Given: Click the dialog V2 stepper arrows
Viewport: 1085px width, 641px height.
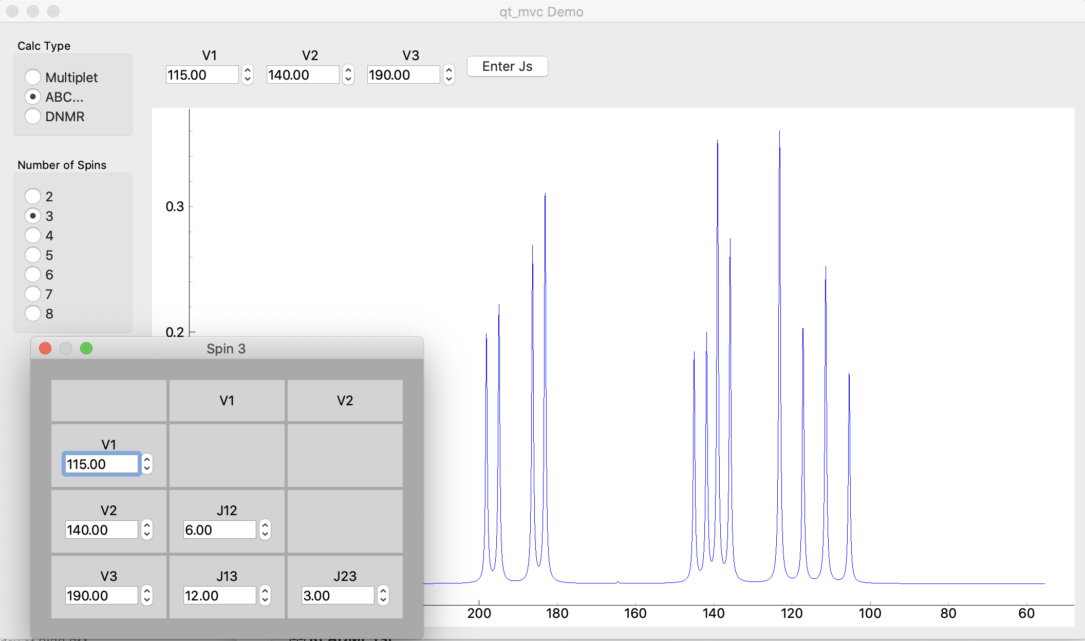Looking at the screenshot, I should [147, 530].
